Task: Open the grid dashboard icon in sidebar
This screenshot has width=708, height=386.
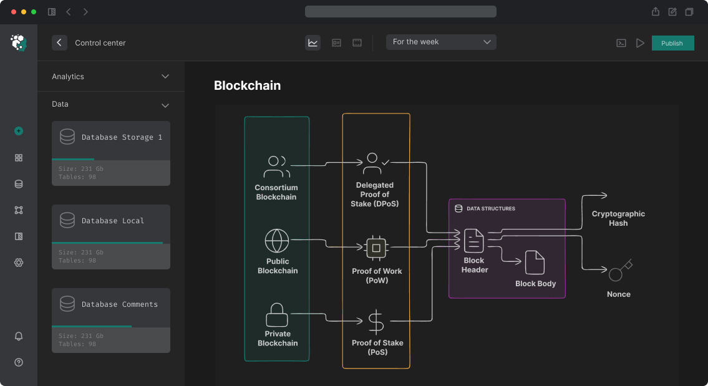Action: tap(19, 158)
